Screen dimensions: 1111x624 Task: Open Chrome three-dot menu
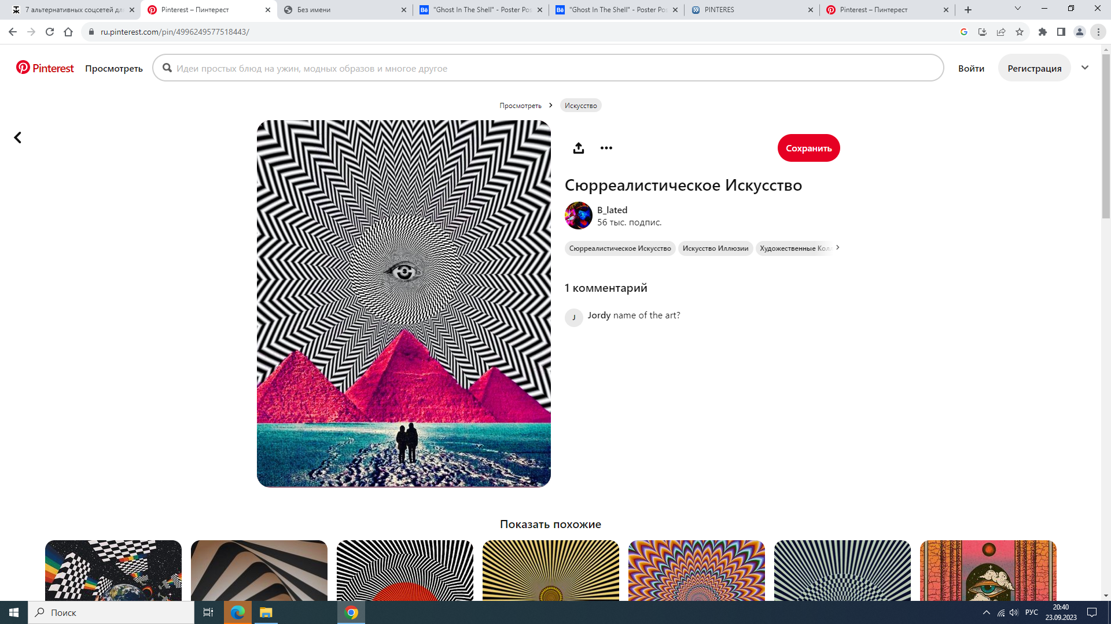click(x=1098, y=32)
